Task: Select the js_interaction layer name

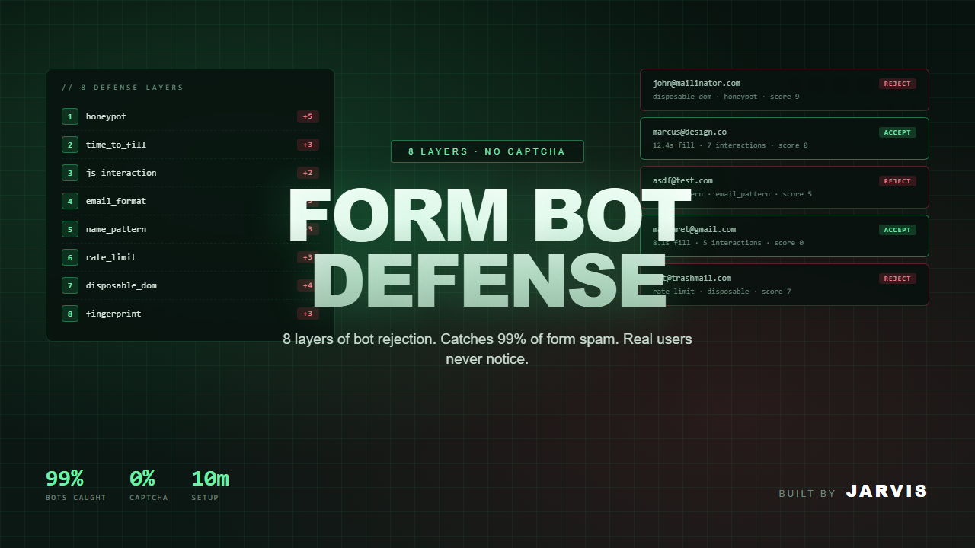Action: coord(121,173)
